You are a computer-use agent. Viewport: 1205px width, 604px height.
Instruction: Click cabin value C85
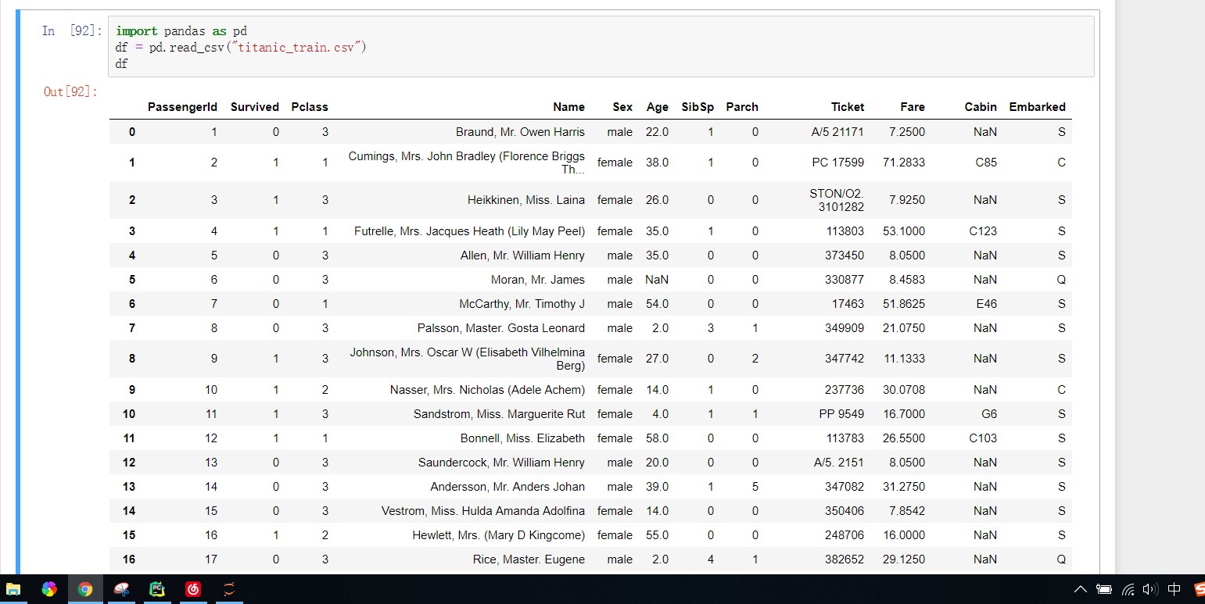[x=986, y=163]
